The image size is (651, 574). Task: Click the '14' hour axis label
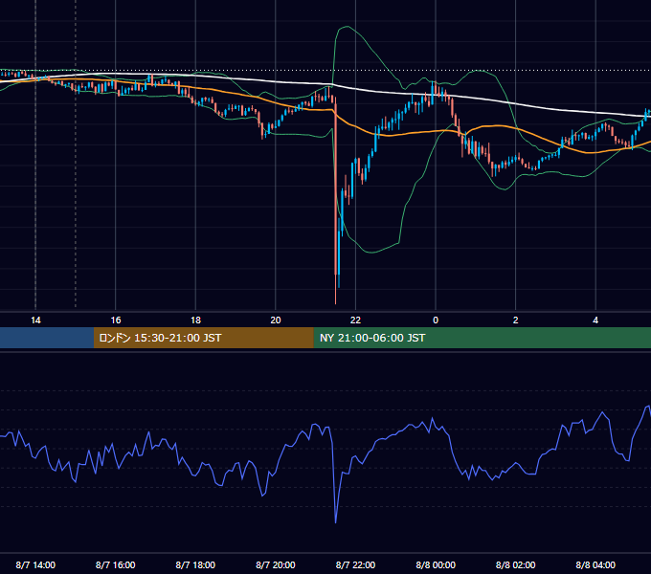pyautogui.click(x=35, y=320)
